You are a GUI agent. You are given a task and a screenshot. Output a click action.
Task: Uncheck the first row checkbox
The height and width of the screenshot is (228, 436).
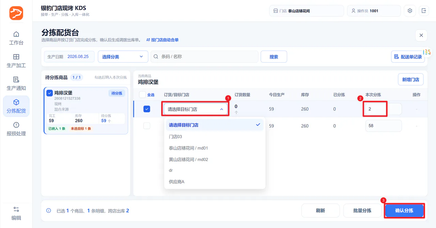(147, 109)
